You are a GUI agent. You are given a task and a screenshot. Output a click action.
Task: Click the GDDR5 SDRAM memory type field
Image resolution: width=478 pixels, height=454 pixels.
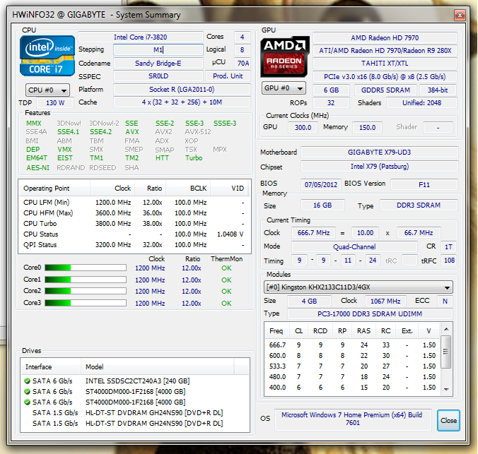pos(385,90)
